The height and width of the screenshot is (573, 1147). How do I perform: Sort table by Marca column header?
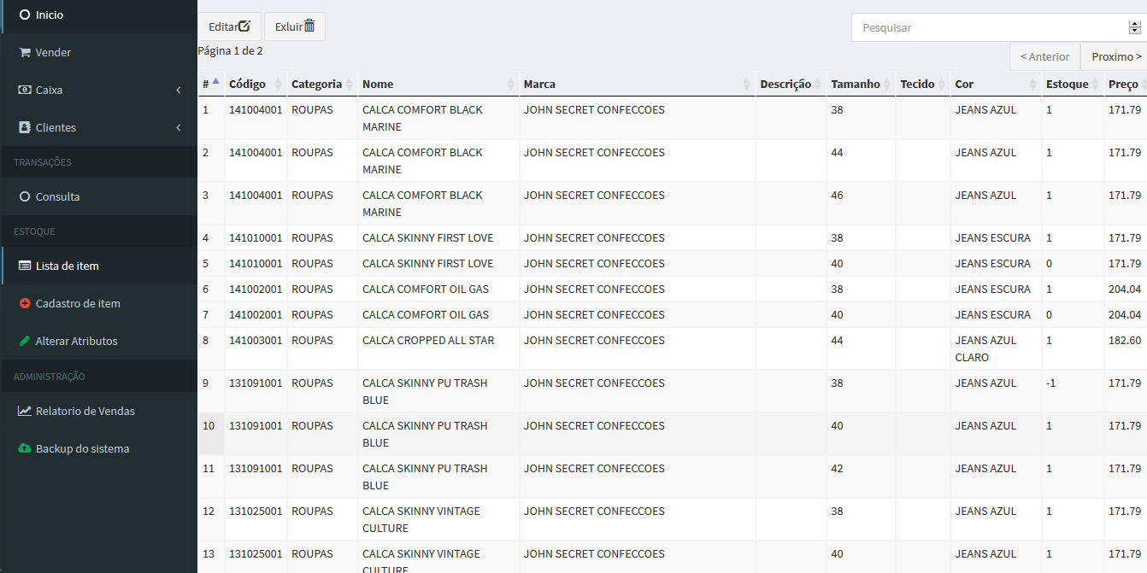click(x=638, y=84)
